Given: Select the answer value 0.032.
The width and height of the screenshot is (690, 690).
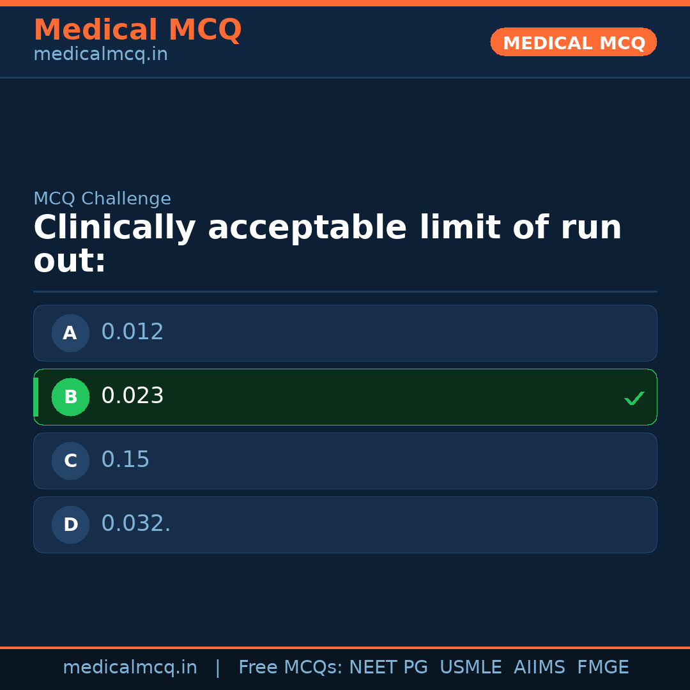Looking at the screenshot, I should pyautogui.click(x=135, y=524).
